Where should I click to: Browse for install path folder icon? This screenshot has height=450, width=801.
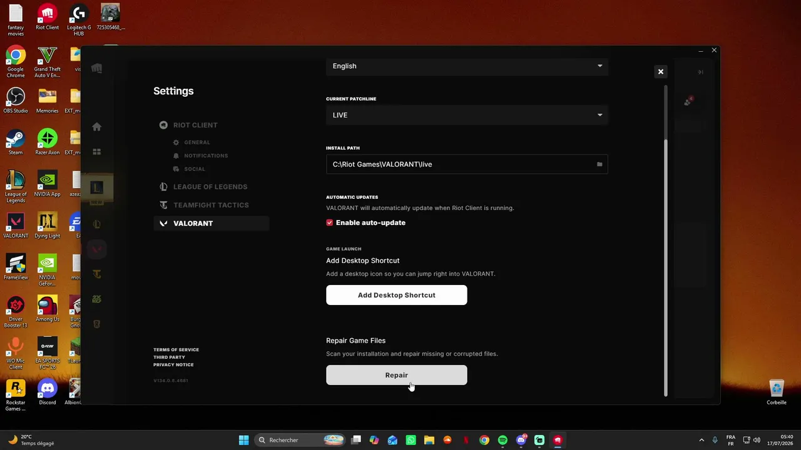[x=599, y=164]
